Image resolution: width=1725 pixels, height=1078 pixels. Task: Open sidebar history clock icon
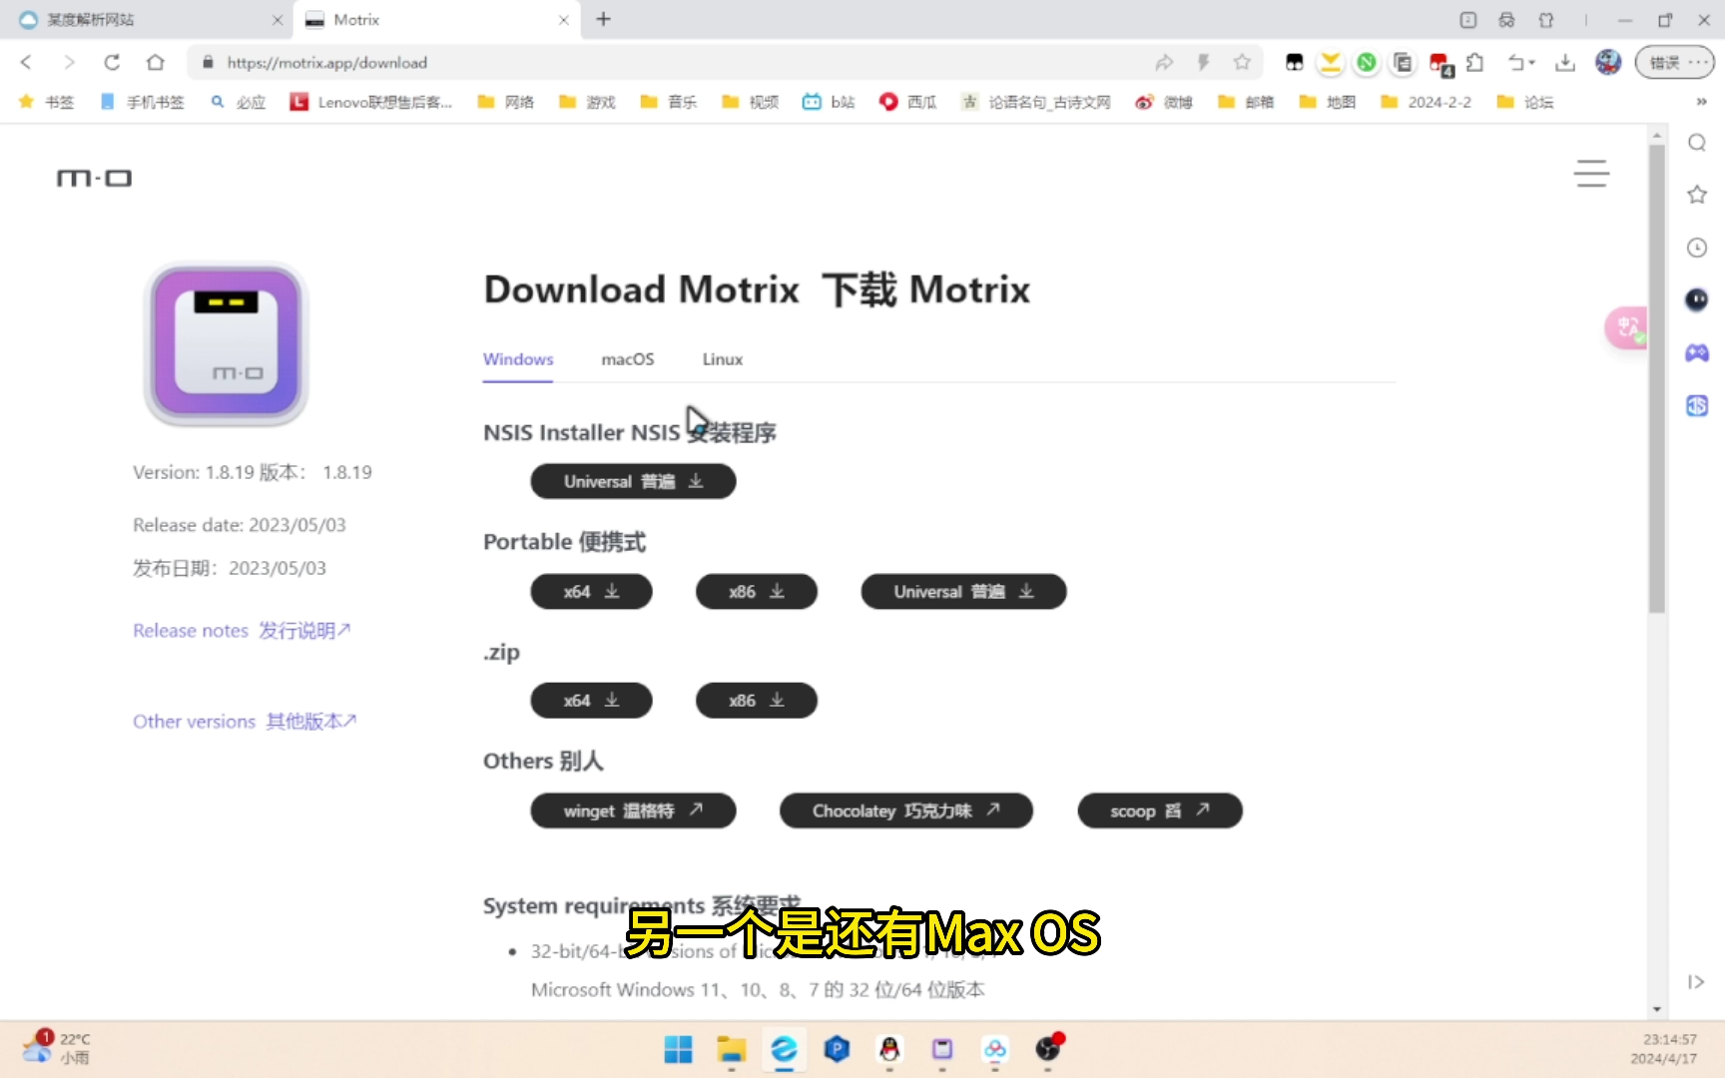1697,248
